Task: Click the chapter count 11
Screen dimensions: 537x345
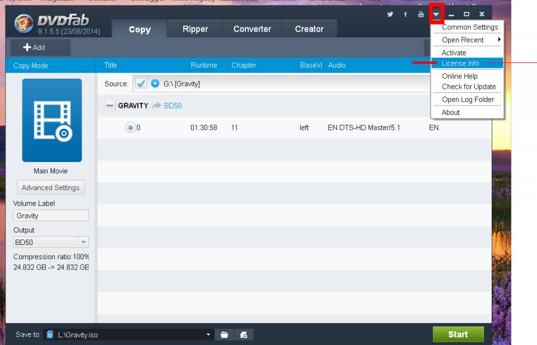Action: click(234, 128)
